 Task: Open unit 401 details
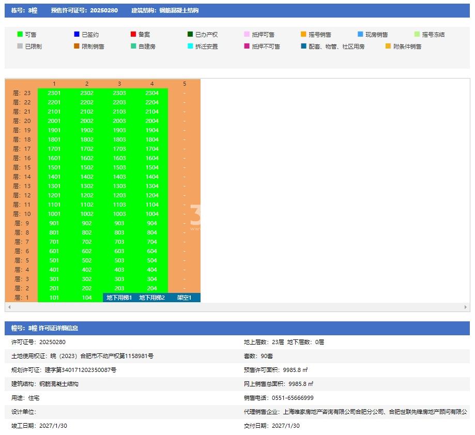[54, 270]
